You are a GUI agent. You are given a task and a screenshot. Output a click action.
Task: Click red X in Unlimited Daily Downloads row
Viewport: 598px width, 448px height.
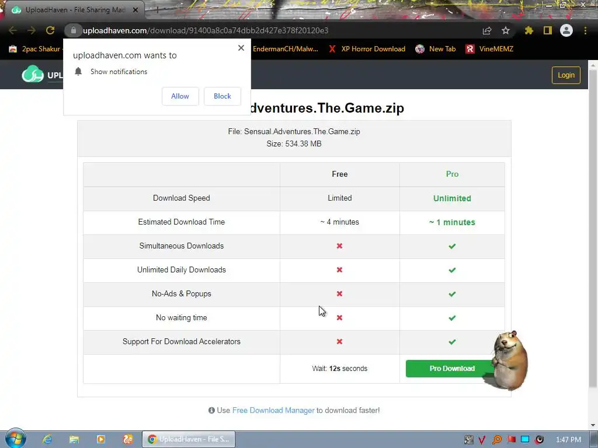[x=339, y=269]
